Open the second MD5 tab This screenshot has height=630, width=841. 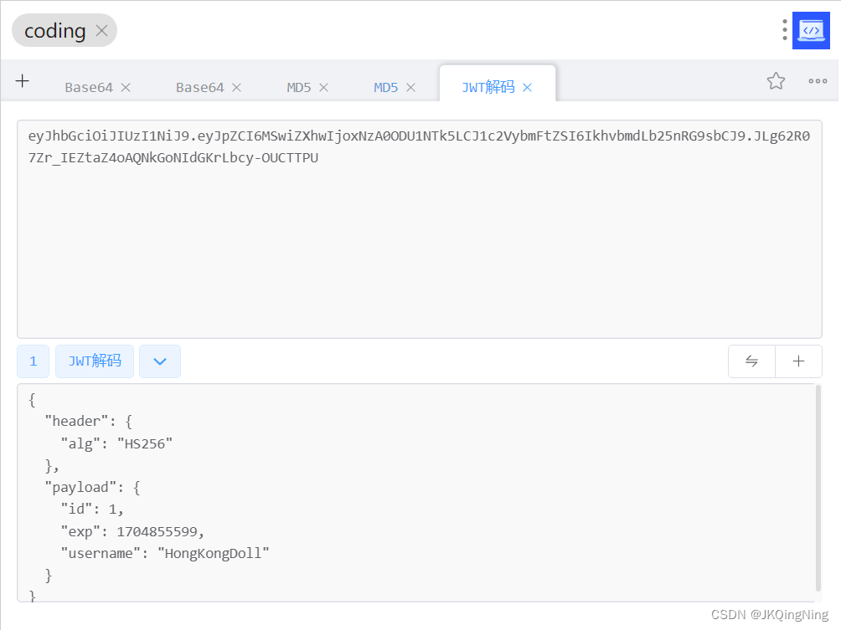385,87
